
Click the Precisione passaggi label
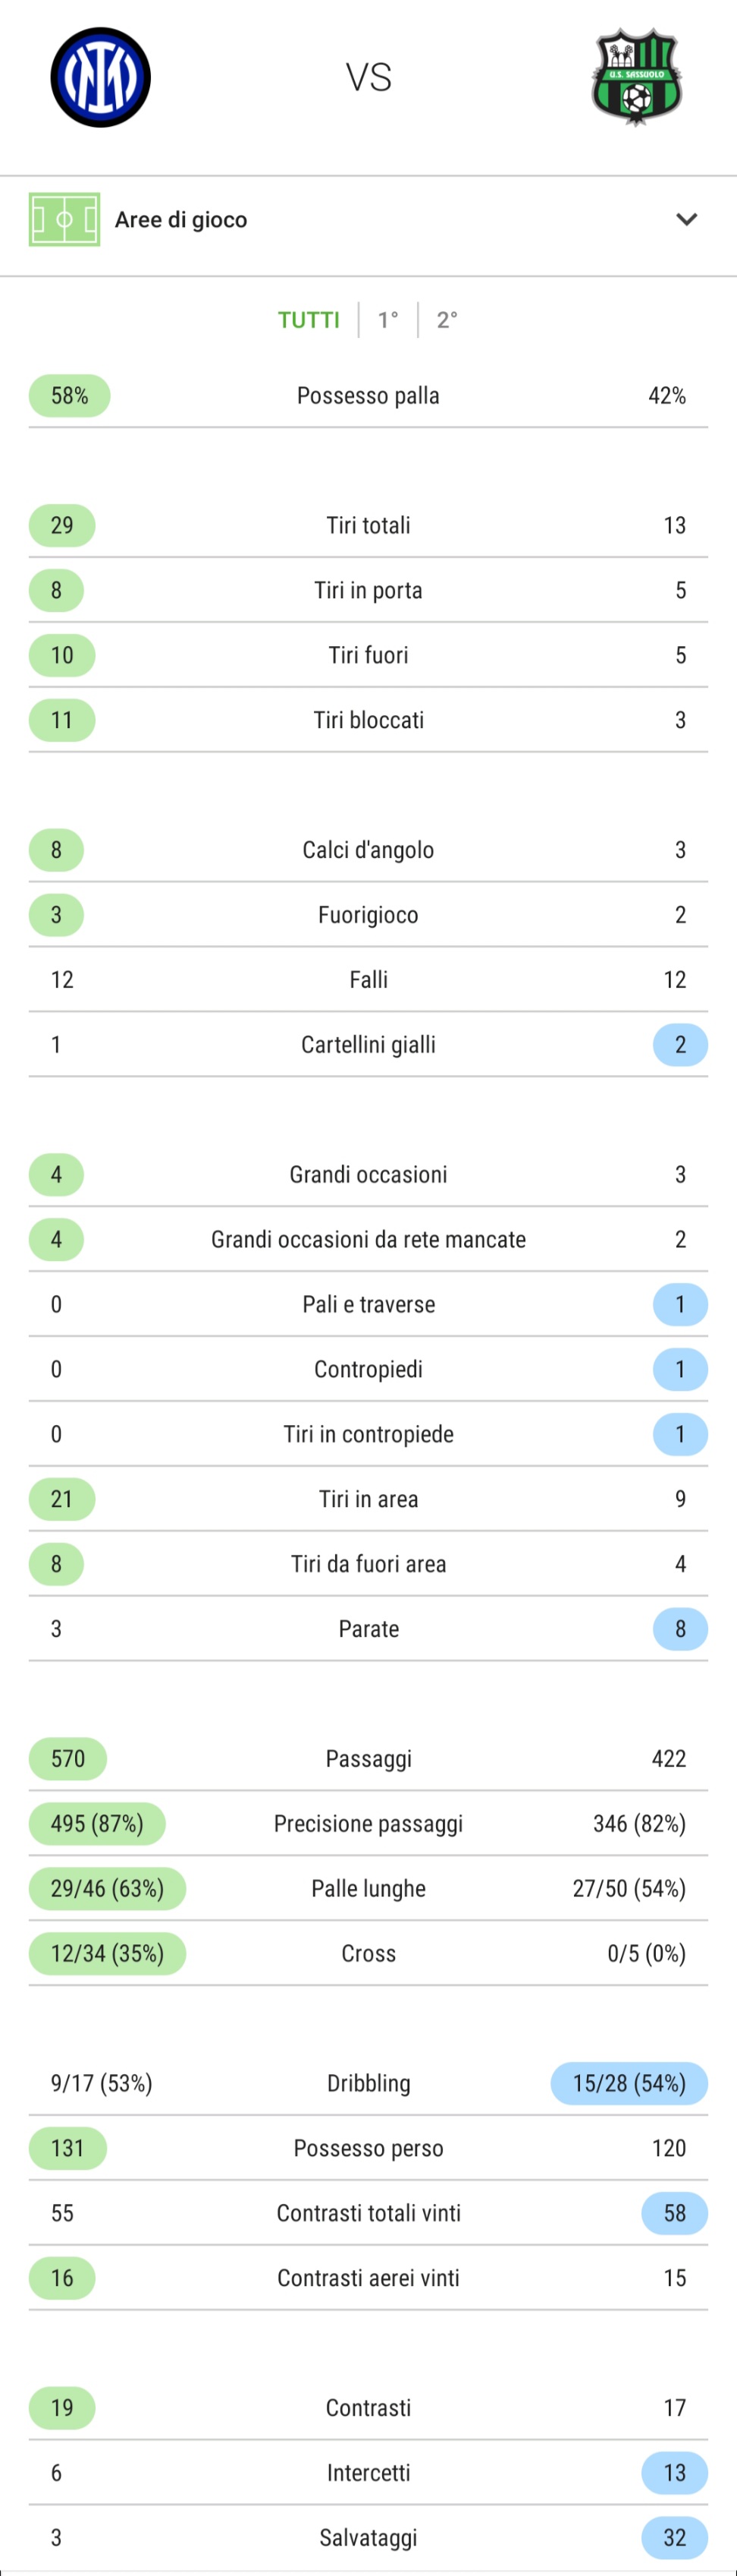pos(368,1824)
